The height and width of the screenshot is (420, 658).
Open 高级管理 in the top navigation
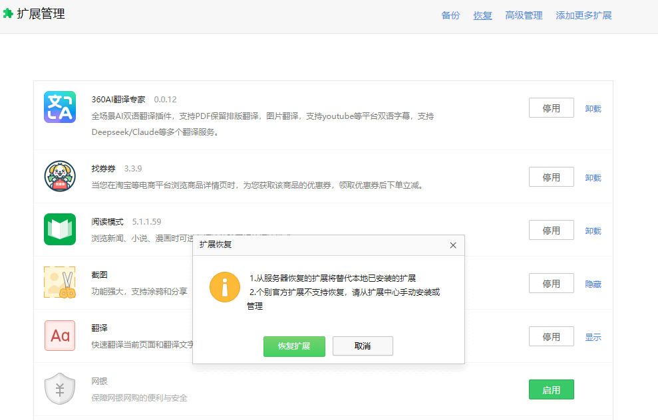(x=524, y=15)
